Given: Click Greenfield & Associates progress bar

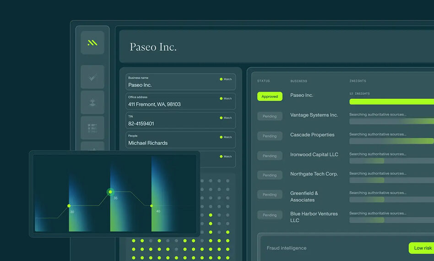Looking at the screenshot, I should (391, 200).
